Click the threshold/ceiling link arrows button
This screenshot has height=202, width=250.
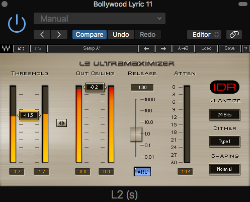coord(61,123)
